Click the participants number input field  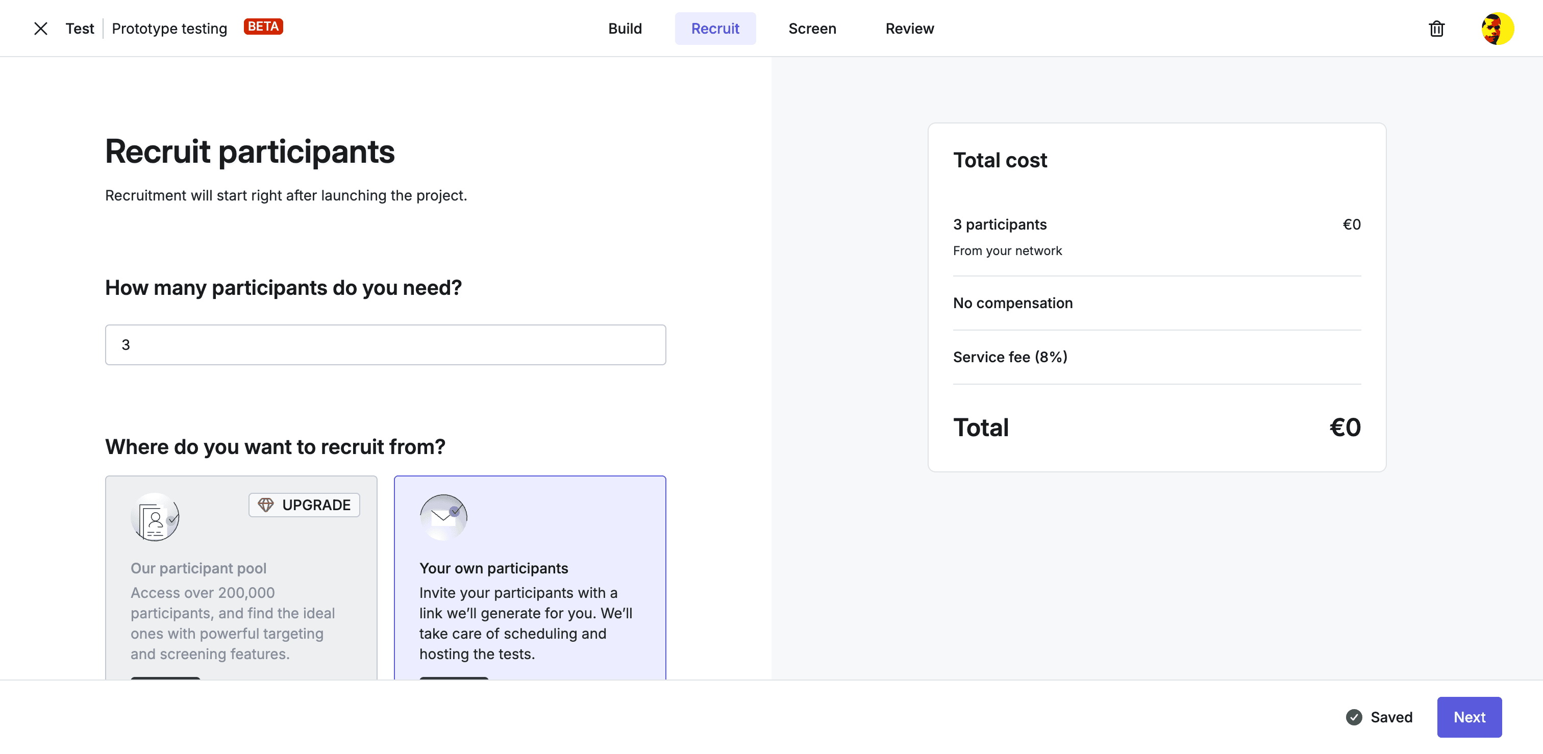(x=385, y=344)
